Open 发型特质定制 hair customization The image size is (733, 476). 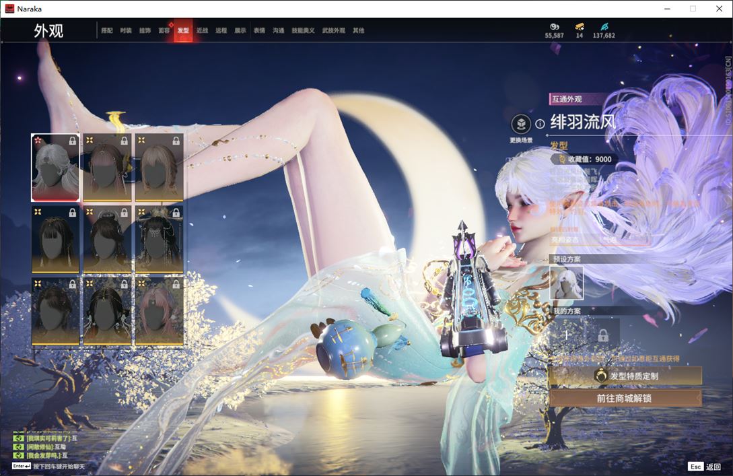pyautogui.click(x=625, y=376)
